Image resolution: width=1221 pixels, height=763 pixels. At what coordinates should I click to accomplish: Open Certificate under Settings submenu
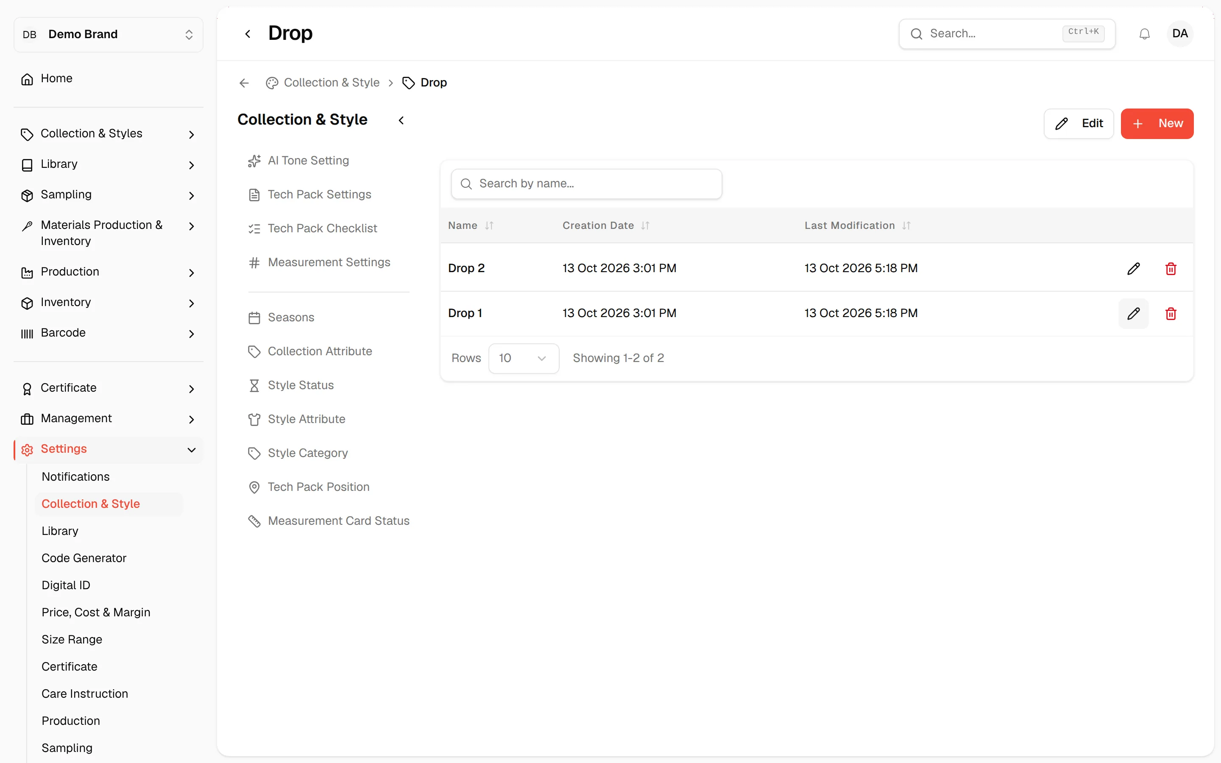(x=69, y=667)
